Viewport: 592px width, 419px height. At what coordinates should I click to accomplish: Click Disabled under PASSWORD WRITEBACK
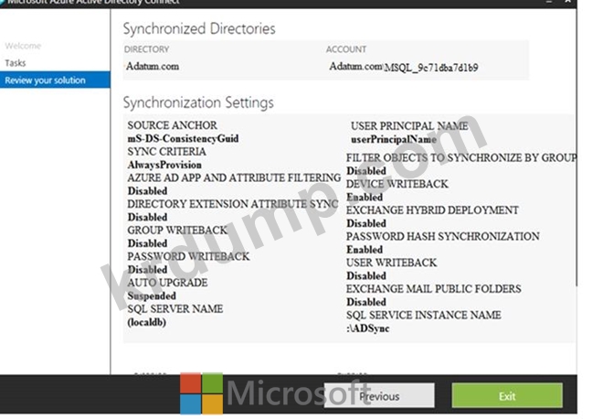point(148,270)
